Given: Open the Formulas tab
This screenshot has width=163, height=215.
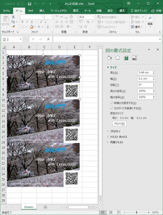Looking at the screenshot, I should [76, 11].
